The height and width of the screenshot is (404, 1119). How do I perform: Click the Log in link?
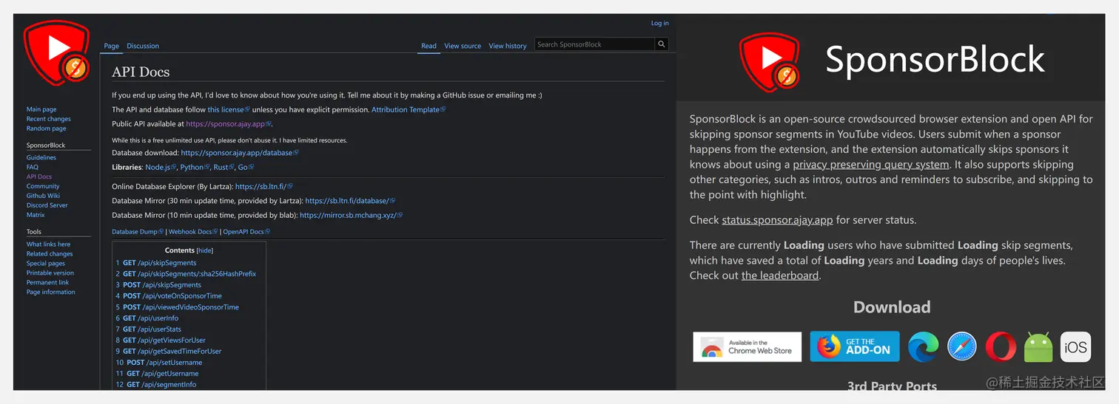pyautogui.click(x=659, y=23)
